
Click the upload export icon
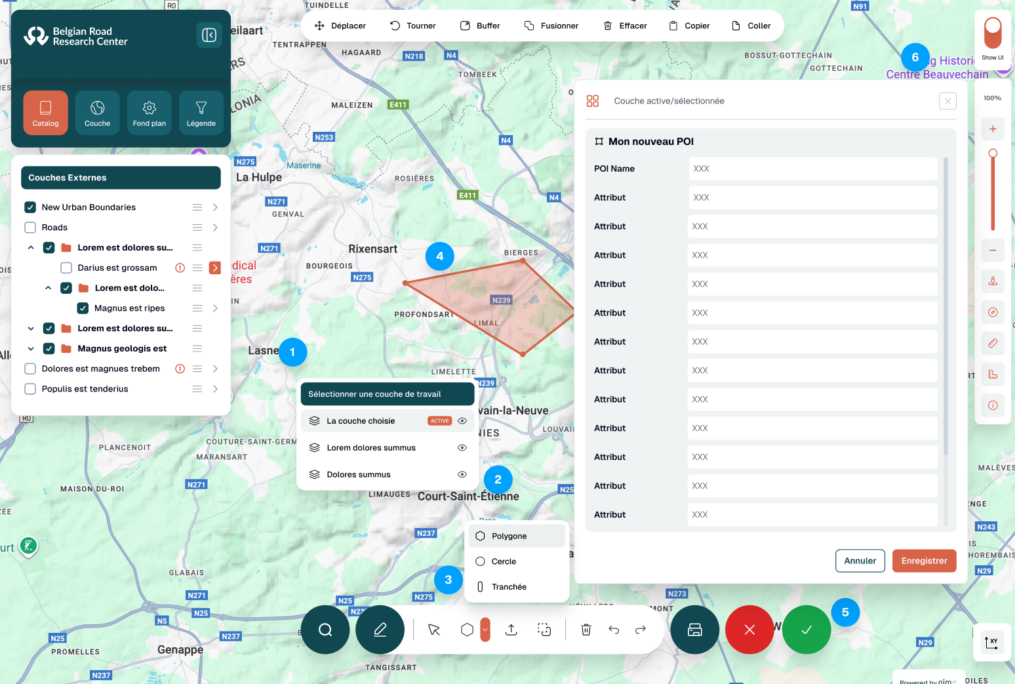pyautogui.click(x=511, y=630)
